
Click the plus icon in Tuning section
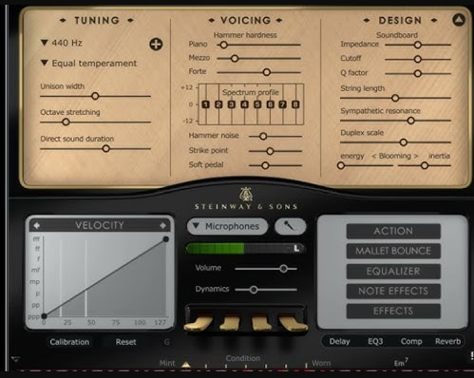coord(156,44)
